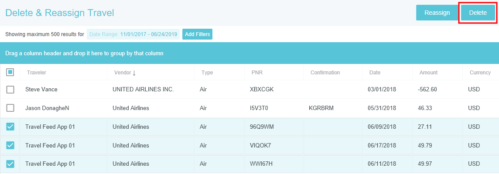Sort by the Confirmation column header
The width and height of the screenshot is (499, 174).
click(x=325, y=73)
